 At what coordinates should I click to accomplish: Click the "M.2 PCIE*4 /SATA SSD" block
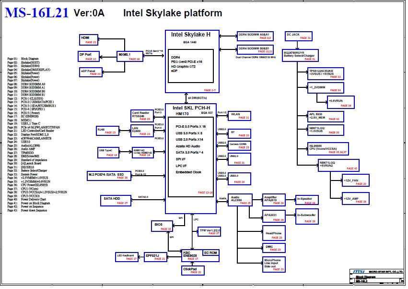pyautogui.click(x=109, y=176)
